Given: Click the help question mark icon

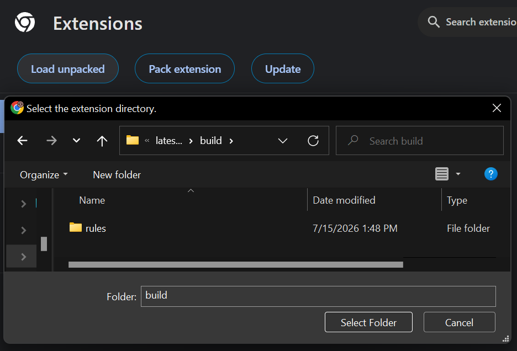Looking at the screenshot, I should click(x=490, y=174).
